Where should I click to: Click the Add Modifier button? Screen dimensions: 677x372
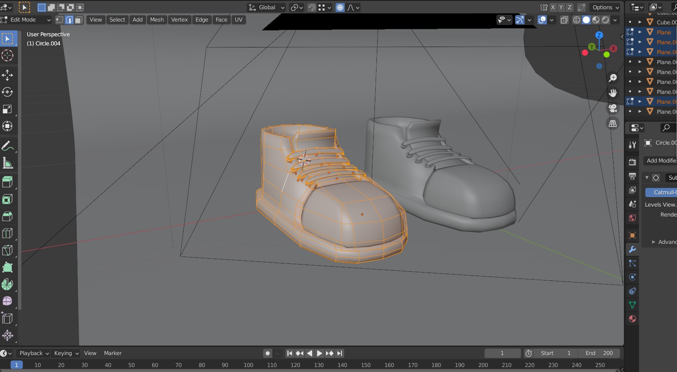click(x=660, y=160)
